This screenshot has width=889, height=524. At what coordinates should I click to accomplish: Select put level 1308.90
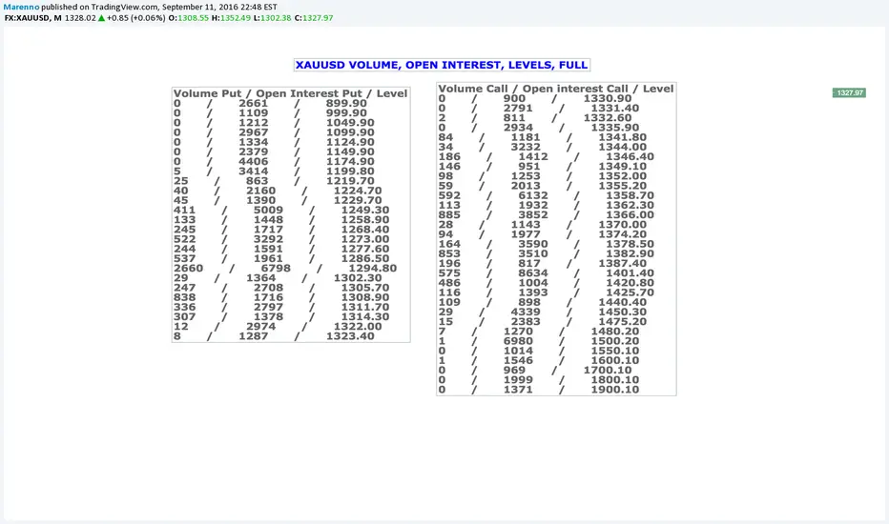click(365, 297)
